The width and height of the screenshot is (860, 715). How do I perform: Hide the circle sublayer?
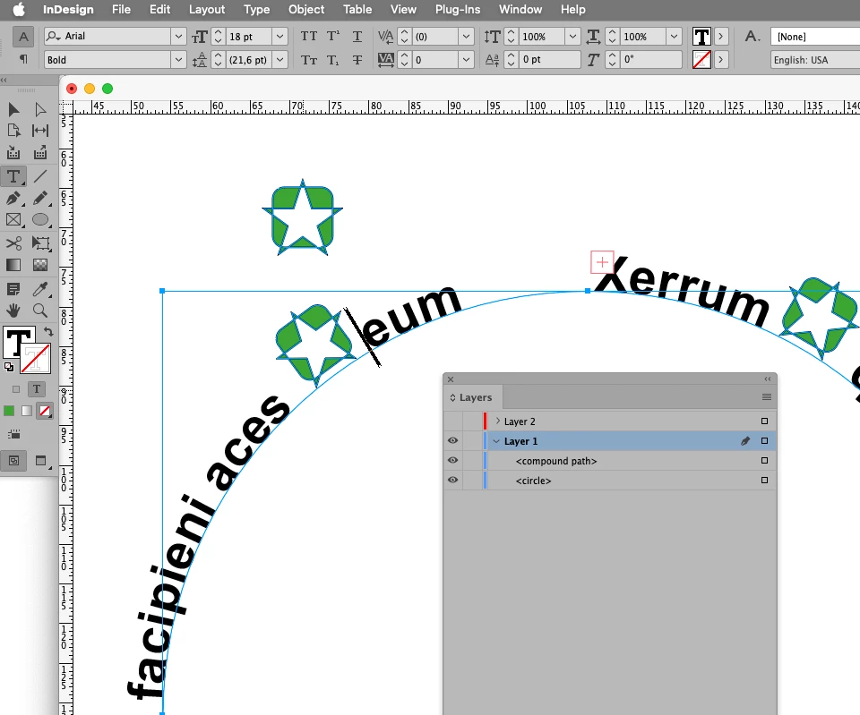coord(452,480)
